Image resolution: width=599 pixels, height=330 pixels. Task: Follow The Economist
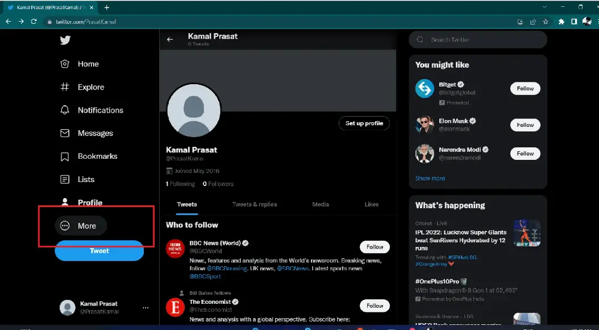tap(375, 306)
